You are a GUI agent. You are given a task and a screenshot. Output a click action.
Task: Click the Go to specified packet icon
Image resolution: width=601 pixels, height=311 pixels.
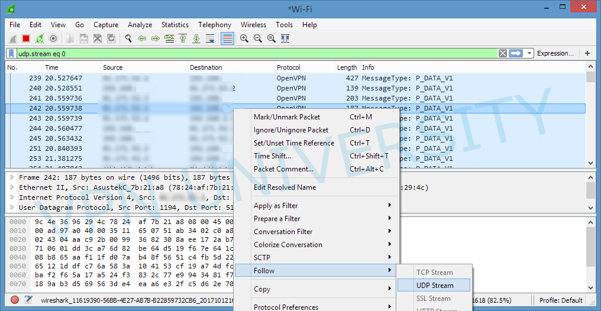169,38
